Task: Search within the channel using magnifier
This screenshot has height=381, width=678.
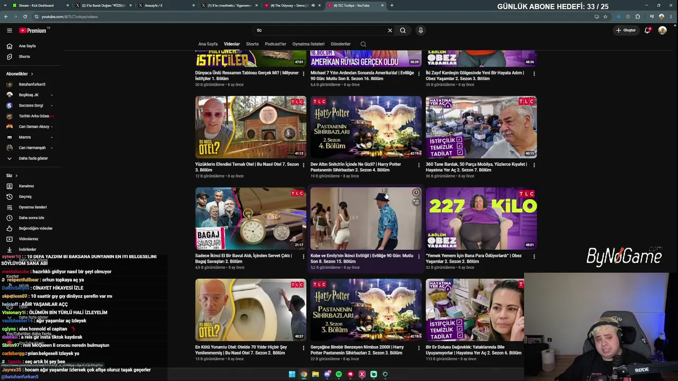Action: (363, 44)
